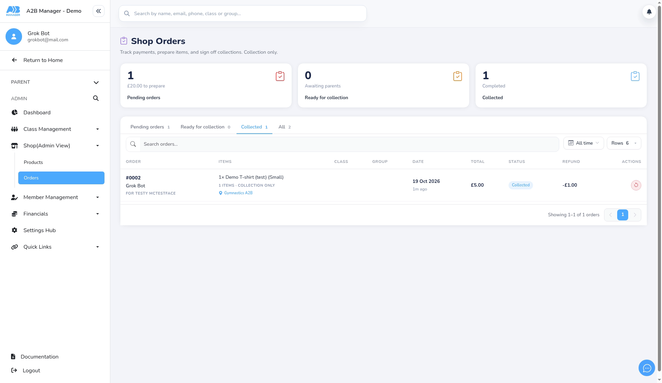662x383 pixels.
Task: Click the ADMIN section search icon
Action: pyautogui.click(x=96, y=99)
